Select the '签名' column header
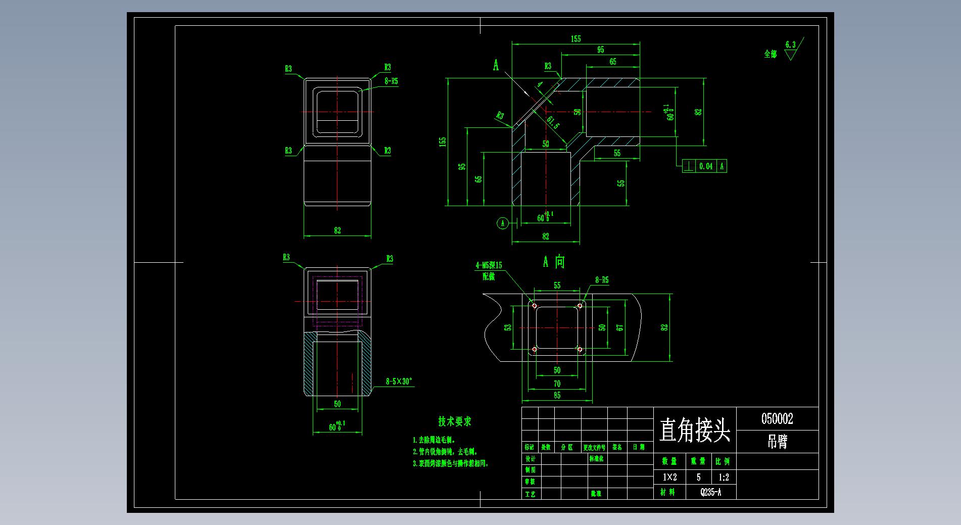Viewport: 961px width, 525px height. (617, 447)
